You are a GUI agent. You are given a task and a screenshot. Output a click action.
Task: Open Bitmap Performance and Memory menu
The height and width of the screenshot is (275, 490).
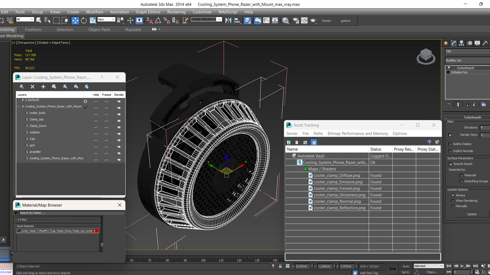point(358,134)
